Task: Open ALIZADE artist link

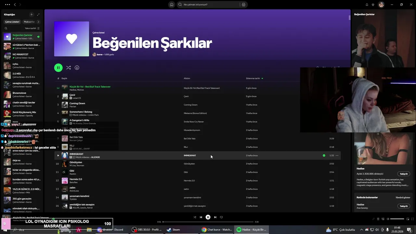Action: pos(96,157)
